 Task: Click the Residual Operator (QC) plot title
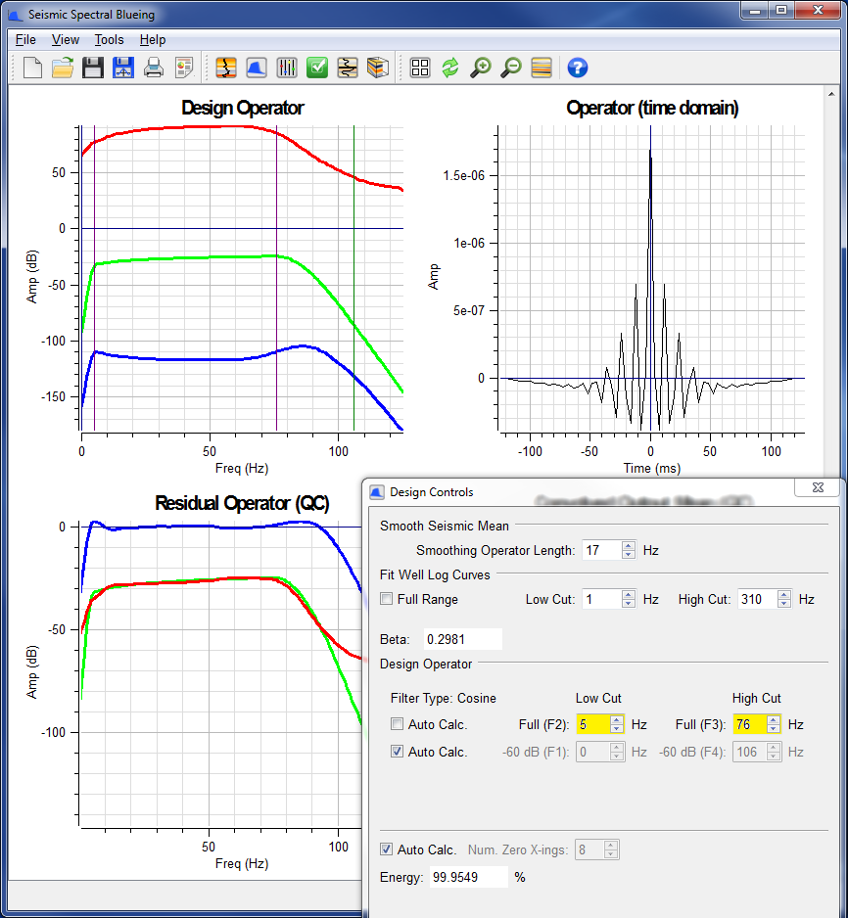click(x=242, y=503)
